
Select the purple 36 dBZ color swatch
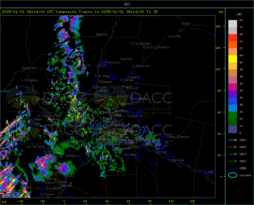click(233, 94)
